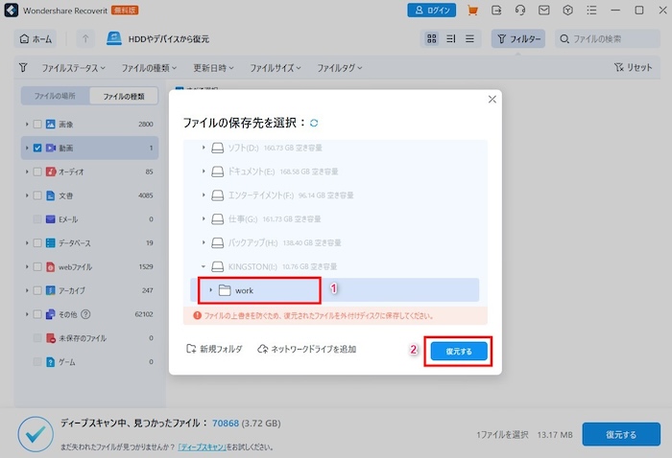Tick the 画像 category checkbox
The width and height of the screenshot is (672, 458).
[x=37, y=125]
